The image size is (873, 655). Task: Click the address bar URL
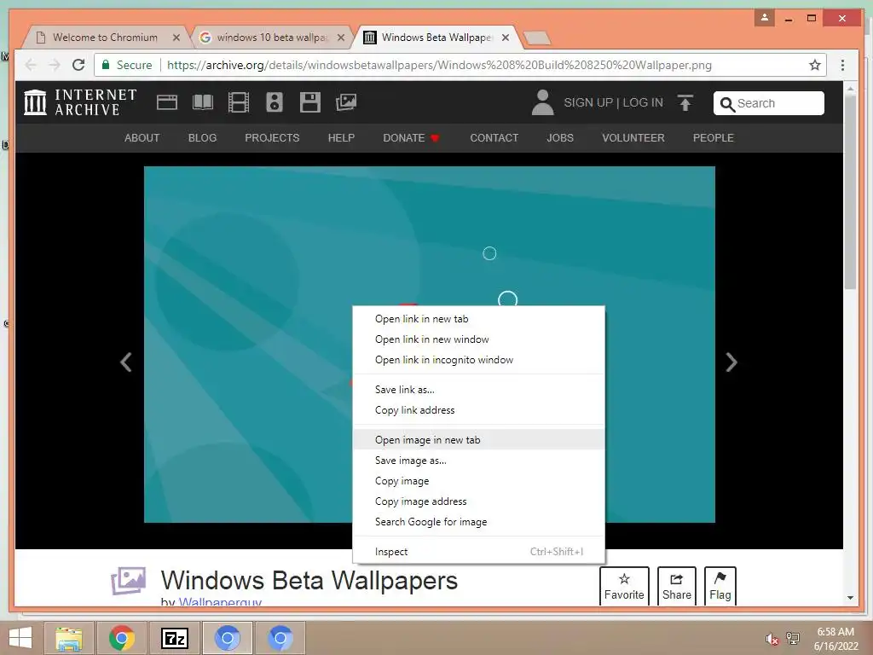(439, 65)
